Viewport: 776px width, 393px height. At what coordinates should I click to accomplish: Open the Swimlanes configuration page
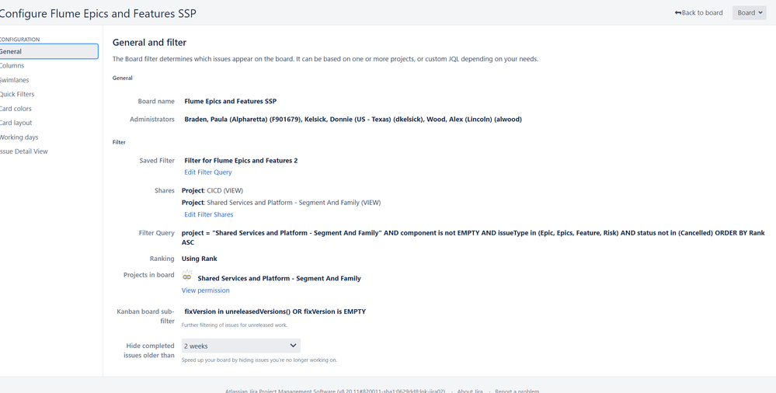pyautogui.click(x=14, y=80)
